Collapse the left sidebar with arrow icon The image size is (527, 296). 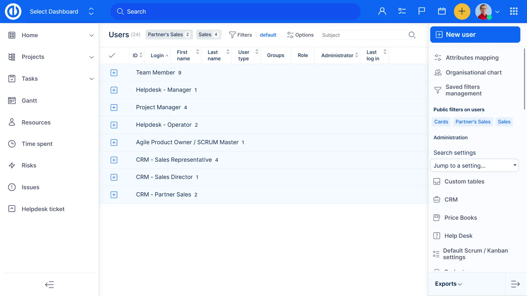click(49, 284)
